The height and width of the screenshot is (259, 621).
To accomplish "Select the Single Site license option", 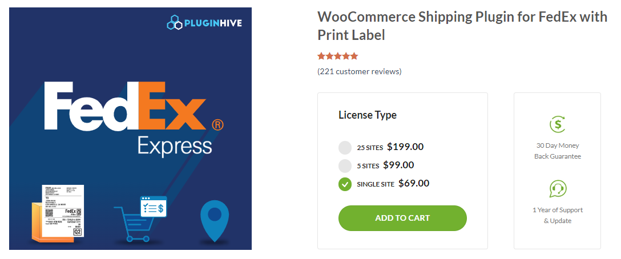I will coord(345,184).
